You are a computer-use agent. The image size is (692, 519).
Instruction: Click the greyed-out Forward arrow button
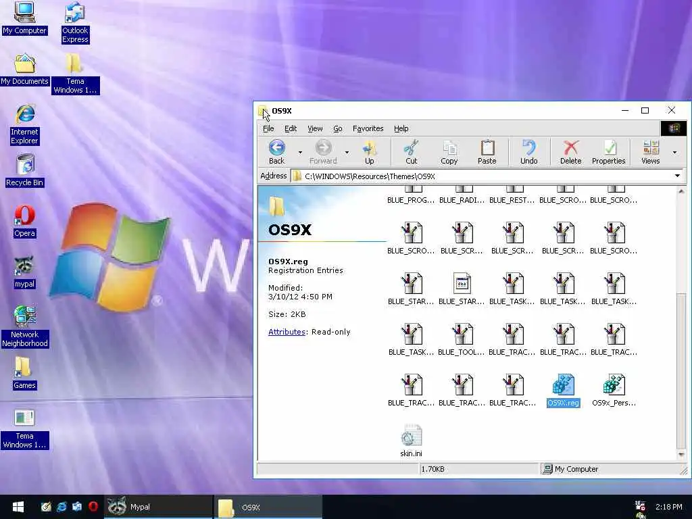(x=323, y=152)
